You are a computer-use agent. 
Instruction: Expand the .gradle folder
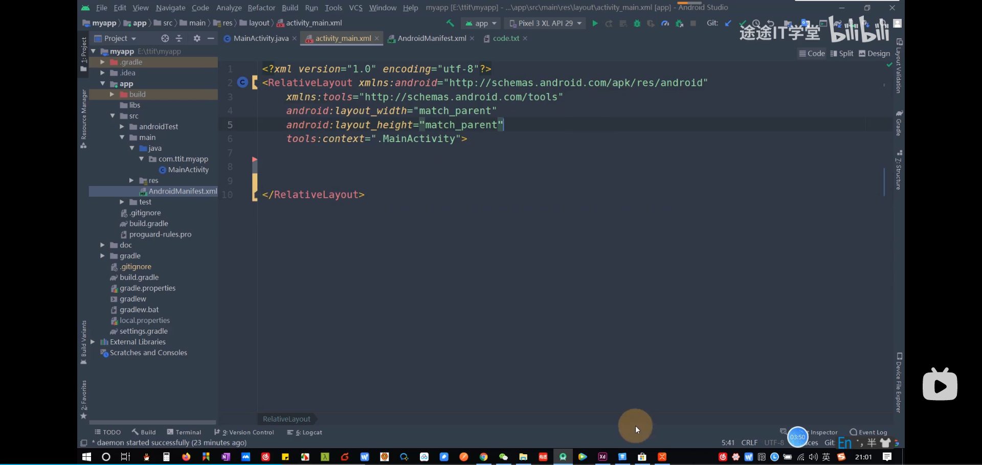click(x=102, y=62)
